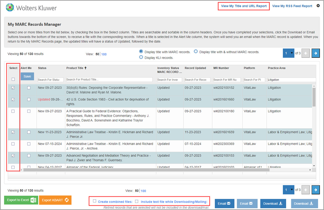Click vertical scrollbar thumb of table
The image size is (324, 210).
[314, 97]
